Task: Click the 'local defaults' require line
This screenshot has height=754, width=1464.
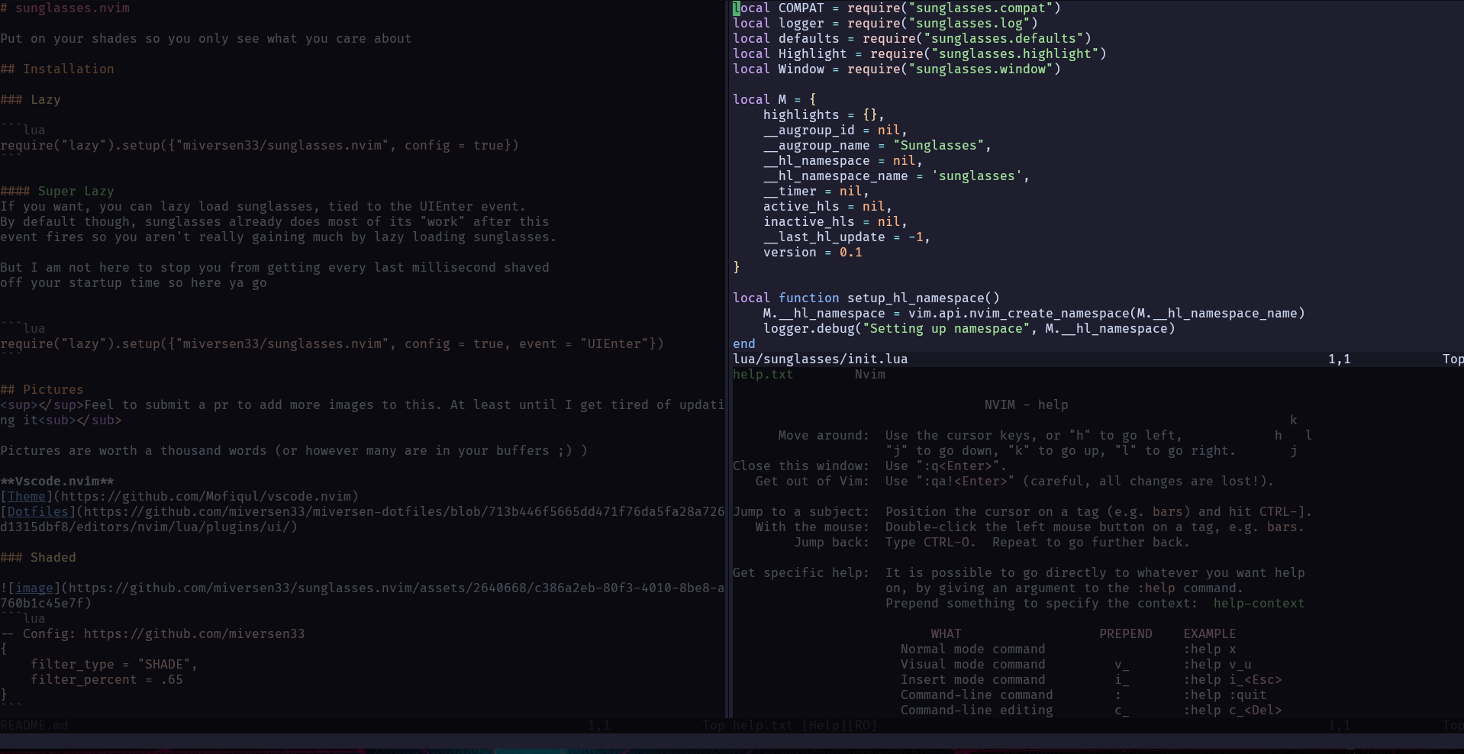Action: pos(912,38)
